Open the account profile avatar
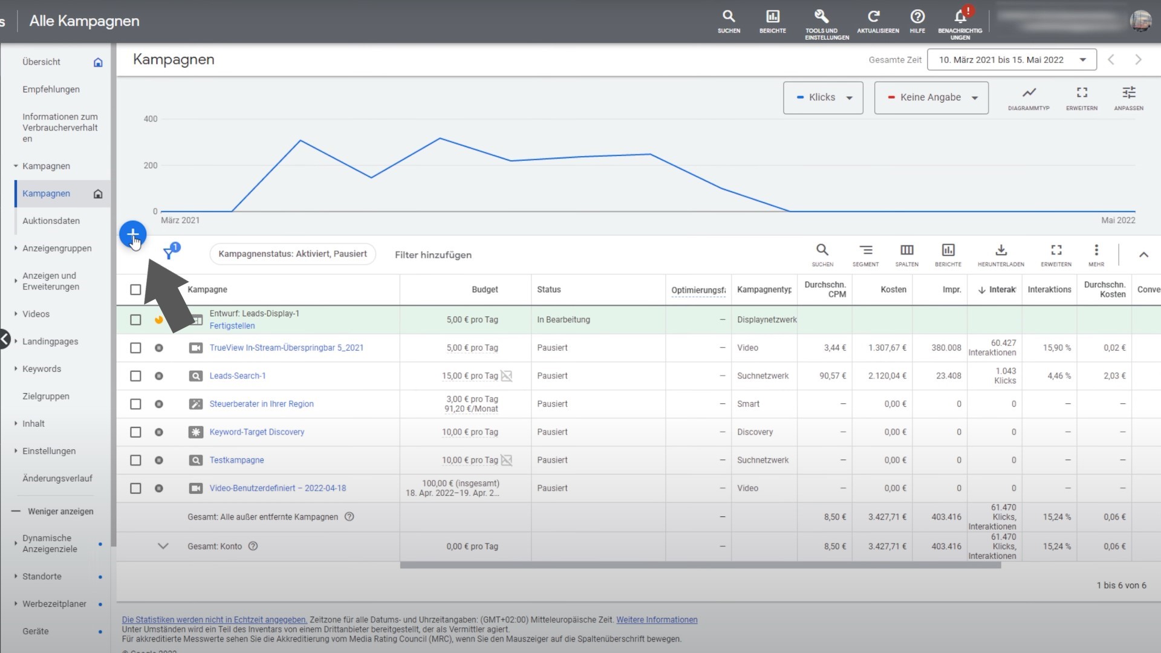The width and height of the screenshot is (1161, 653). pos(1140,21)
